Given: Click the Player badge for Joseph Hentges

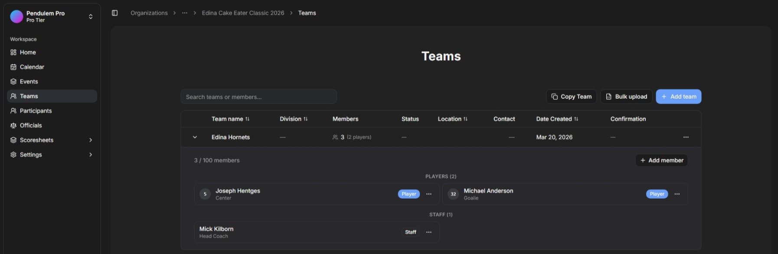Looking at the screenshot, I should click(409, 194).
